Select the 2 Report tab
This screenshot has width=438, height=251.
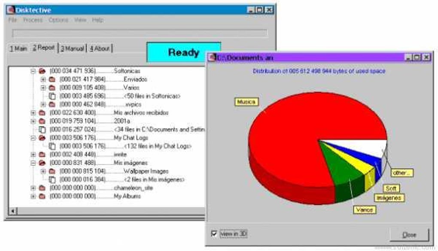coord(43,48)
